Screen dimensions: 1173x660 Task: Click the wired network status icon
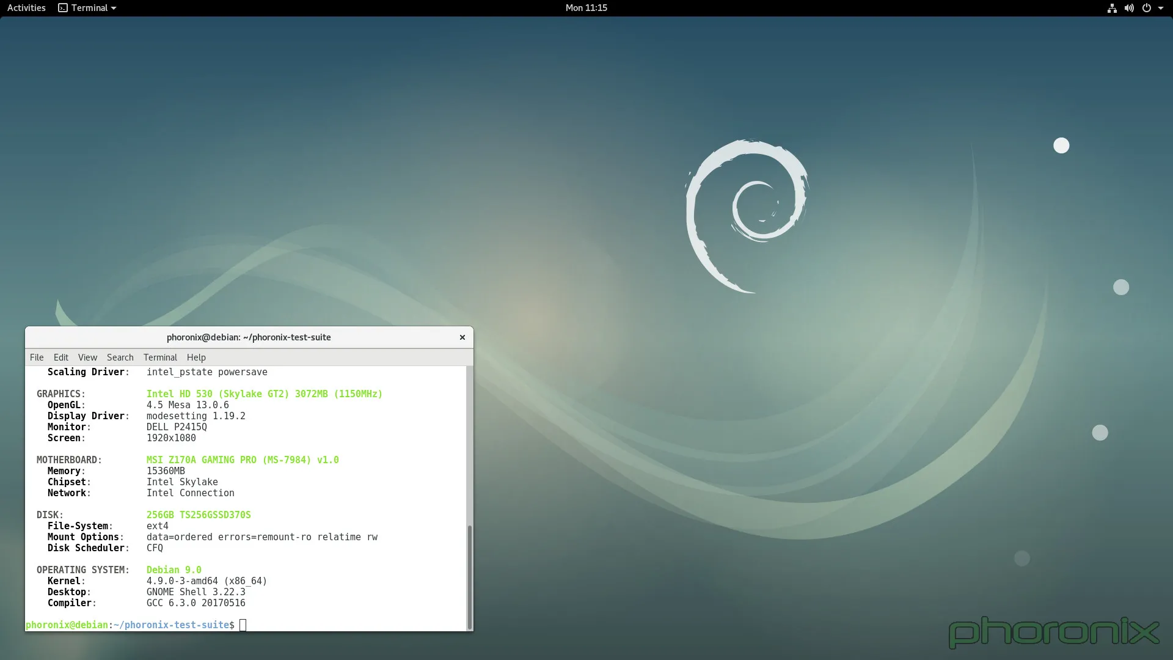tap(1112, 8)
